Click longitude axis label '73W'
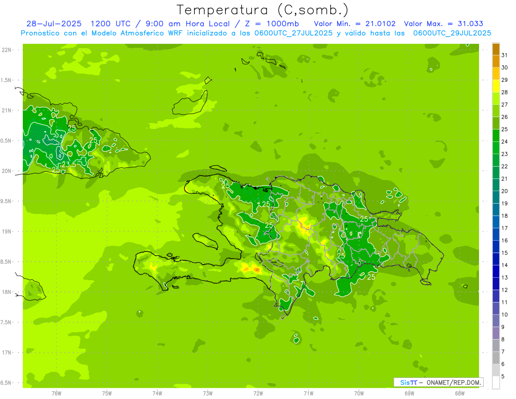 208,393
